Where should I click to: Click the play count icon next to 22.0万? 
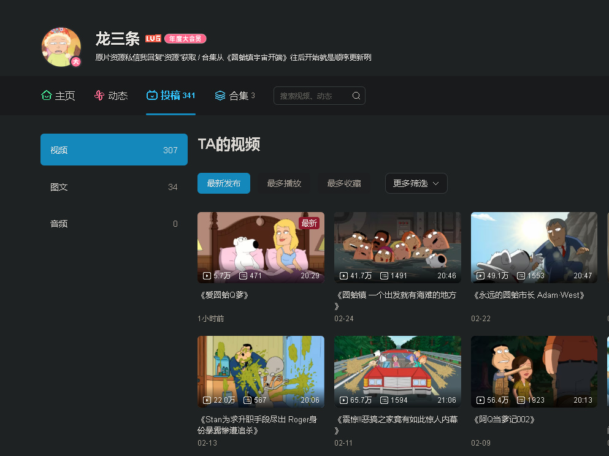coord(207,400)
